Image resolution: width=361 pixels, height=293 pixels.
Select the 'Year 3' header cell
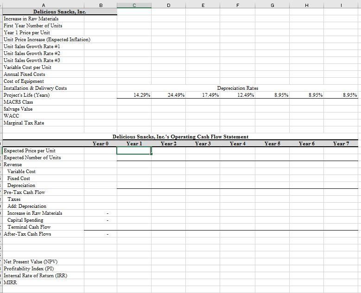pos(203,143)
